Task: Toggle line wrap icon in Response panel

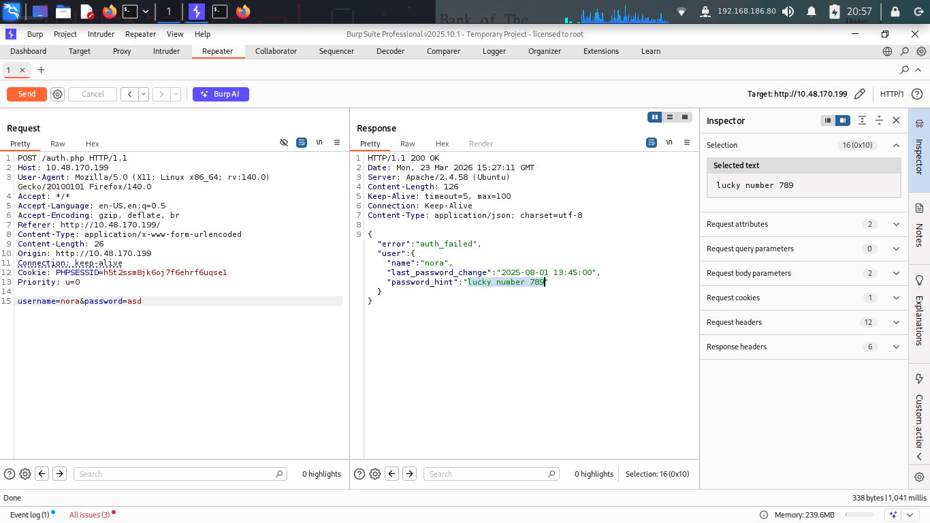Action: pos(652,143)
